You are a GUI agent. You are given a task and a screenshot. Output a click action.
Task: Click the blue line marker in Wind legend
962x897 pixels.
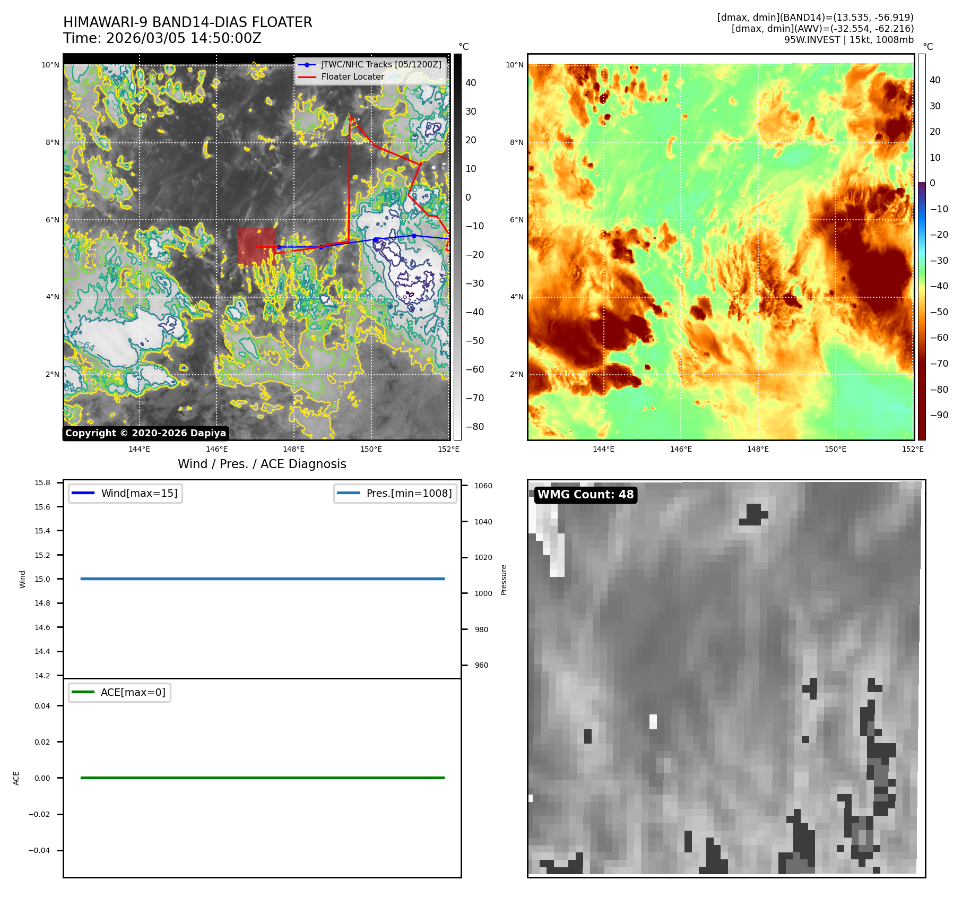[x=83, y=494]
